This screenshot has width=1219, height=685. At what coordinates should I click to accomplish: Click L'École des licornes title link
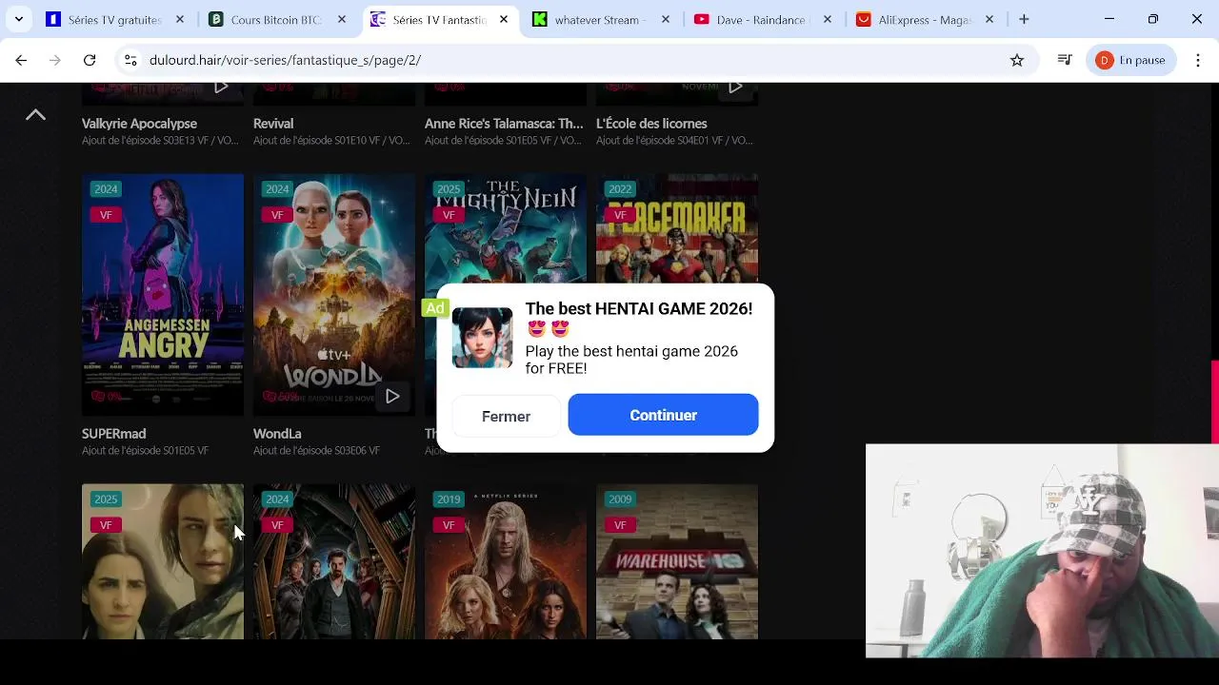pos(651,124)
